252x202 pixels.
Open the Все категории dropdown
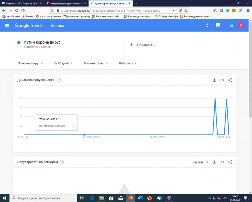click(96, 63)
